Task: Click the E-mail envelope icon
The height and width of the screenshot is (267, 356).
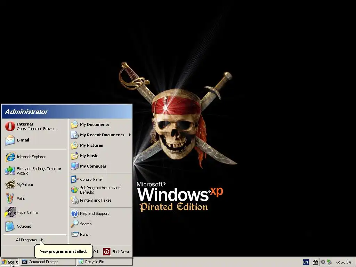Action: click(10, 140)
